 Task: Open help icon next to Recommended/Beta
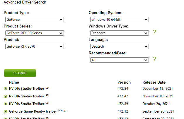[154, 59]
